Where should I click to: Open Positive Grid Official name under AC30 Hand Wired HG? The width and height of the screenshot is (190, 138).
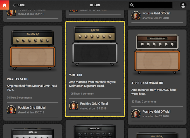point(156,112)
